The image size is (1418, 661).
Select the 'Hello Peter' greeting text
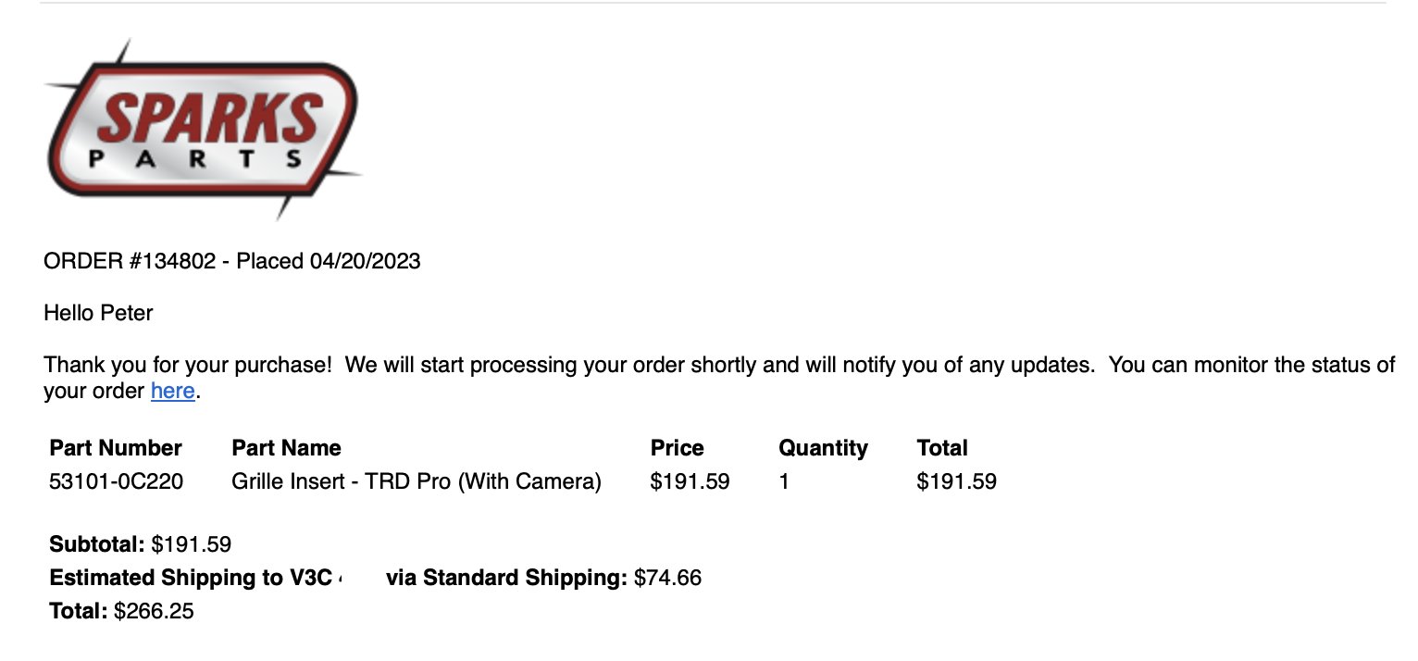pos(98,313)
